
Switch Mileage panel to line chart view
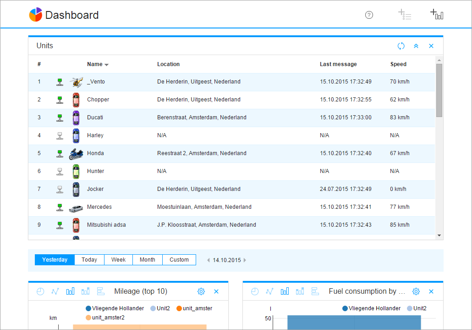coord(55,291)
